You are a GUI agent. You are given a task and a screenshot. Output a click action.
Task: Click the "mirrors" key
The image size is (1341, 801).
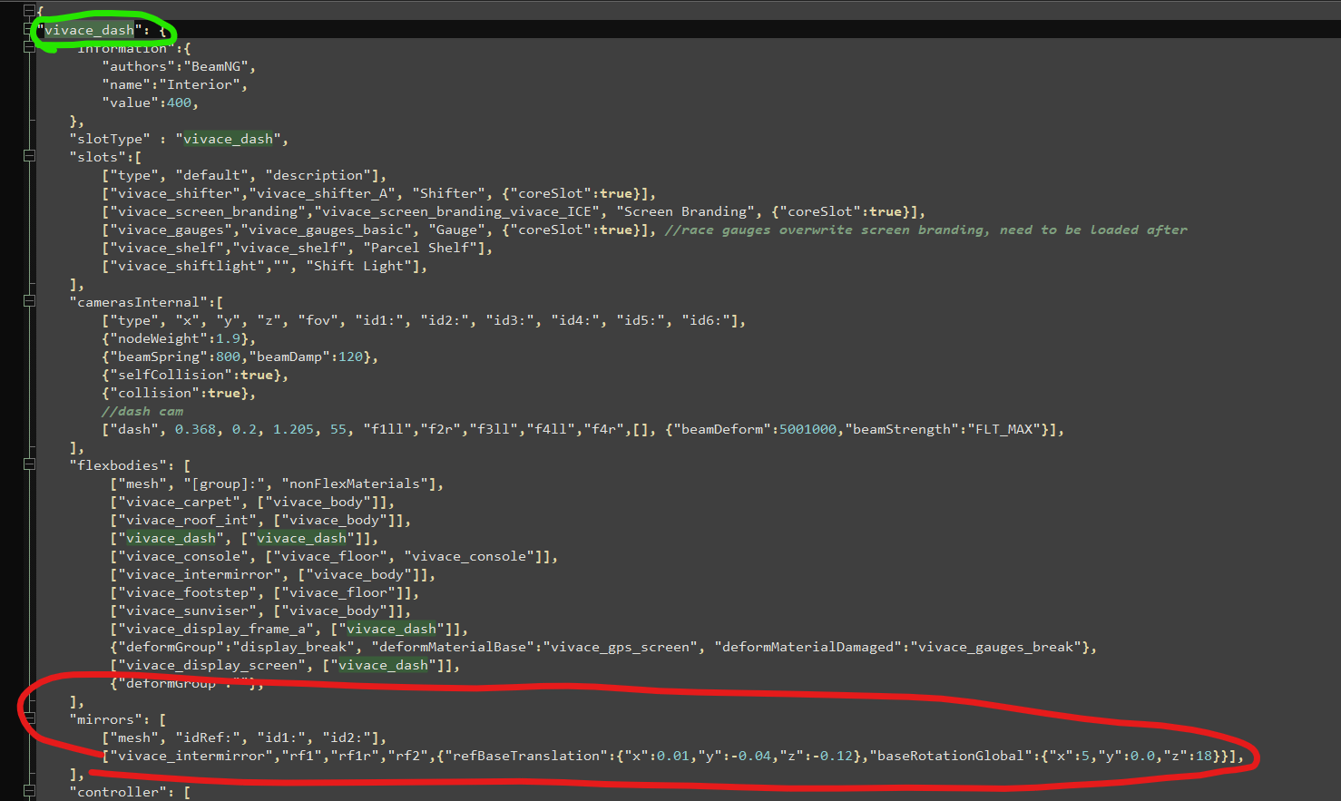point(105,719)
